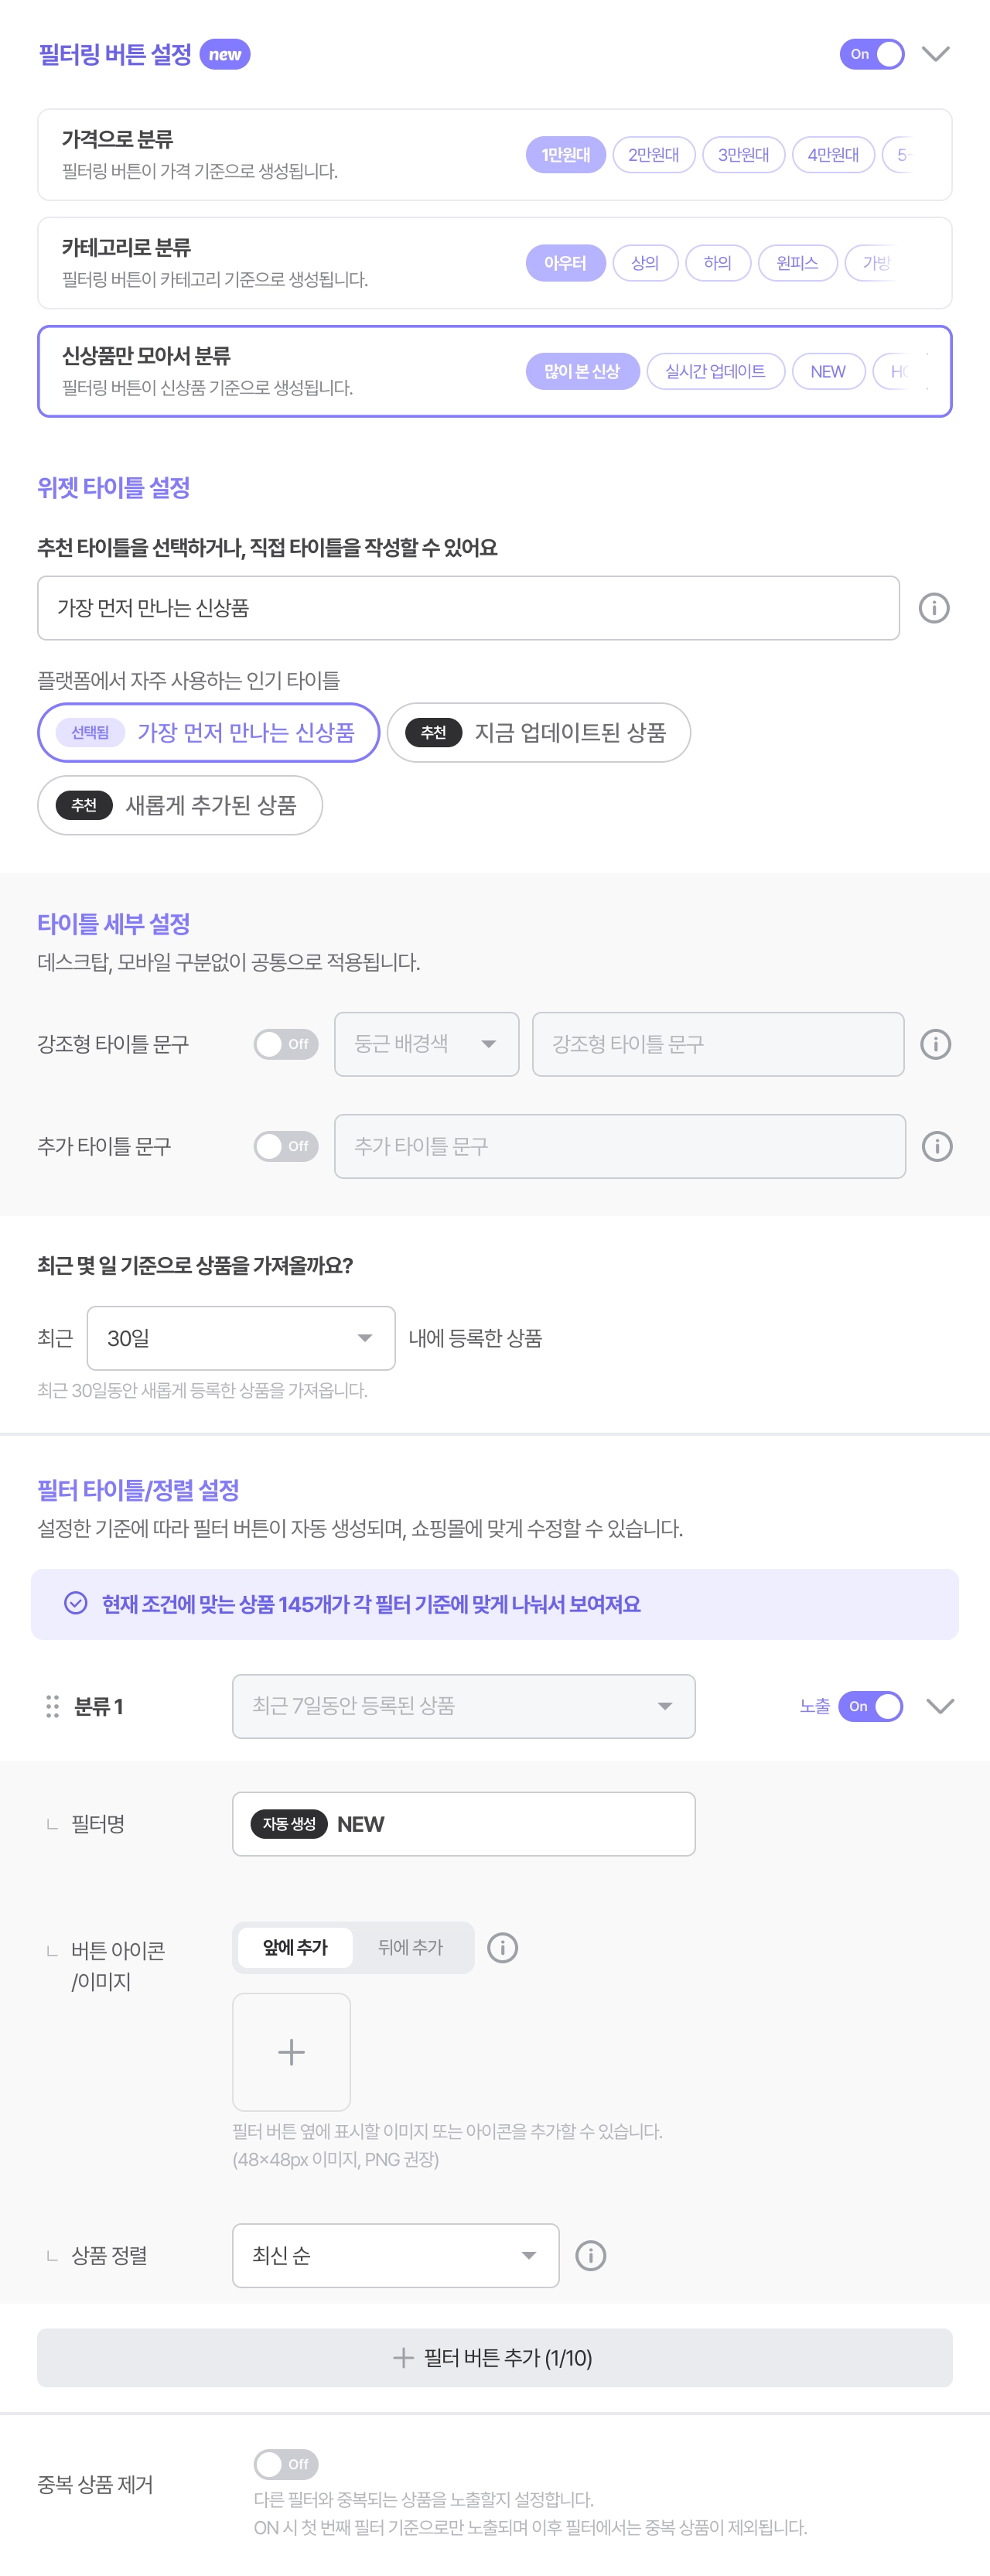Collapse 필터링 버튼 설정 section chevron
Screen dimensions: 990x2576
click(x=935, y=54)
